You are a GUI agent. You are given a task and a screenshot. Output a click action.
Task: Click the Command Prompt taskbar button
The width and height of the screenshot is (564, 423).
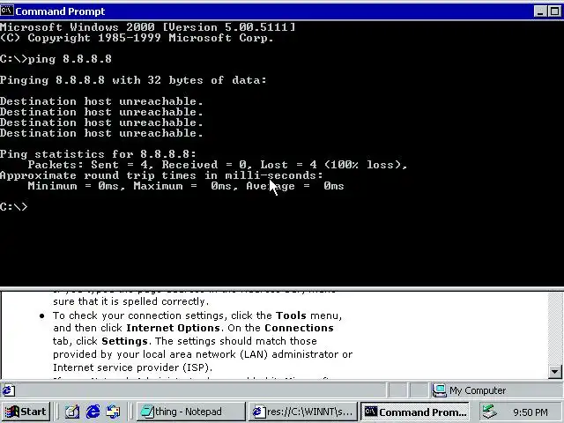click(x=415, y=412)
